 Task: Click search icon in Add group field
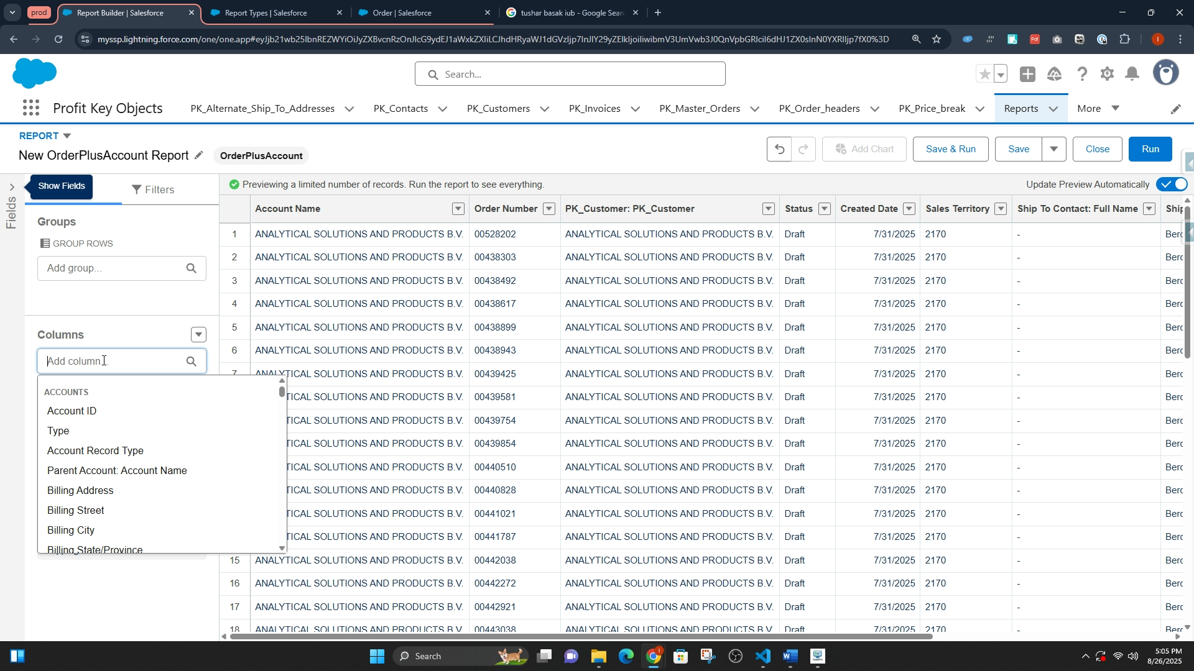click(192, 268)
